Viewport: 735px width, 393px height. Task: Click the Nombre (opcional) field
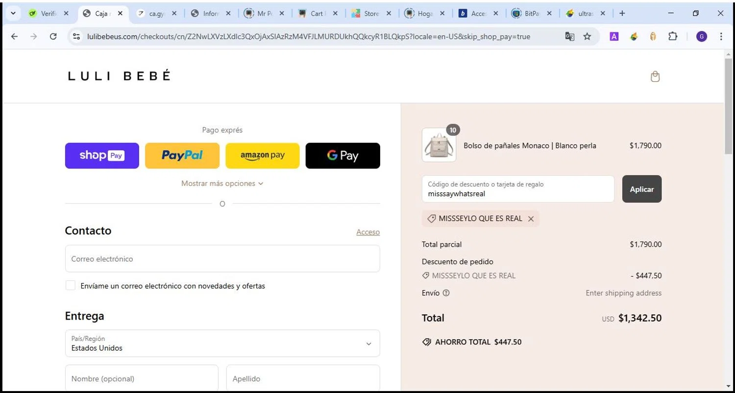point(142,378)
